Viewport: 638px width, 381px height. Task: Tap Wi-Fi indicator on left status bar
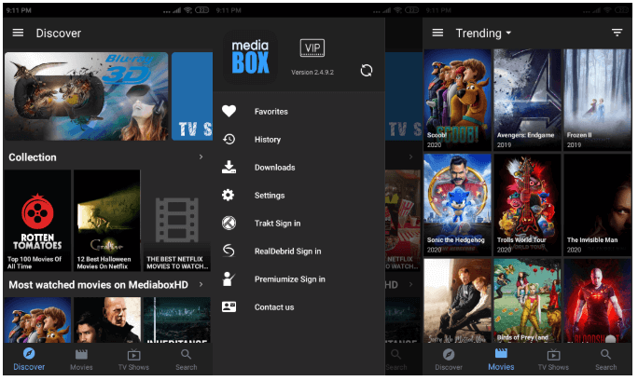click(189, 10)
